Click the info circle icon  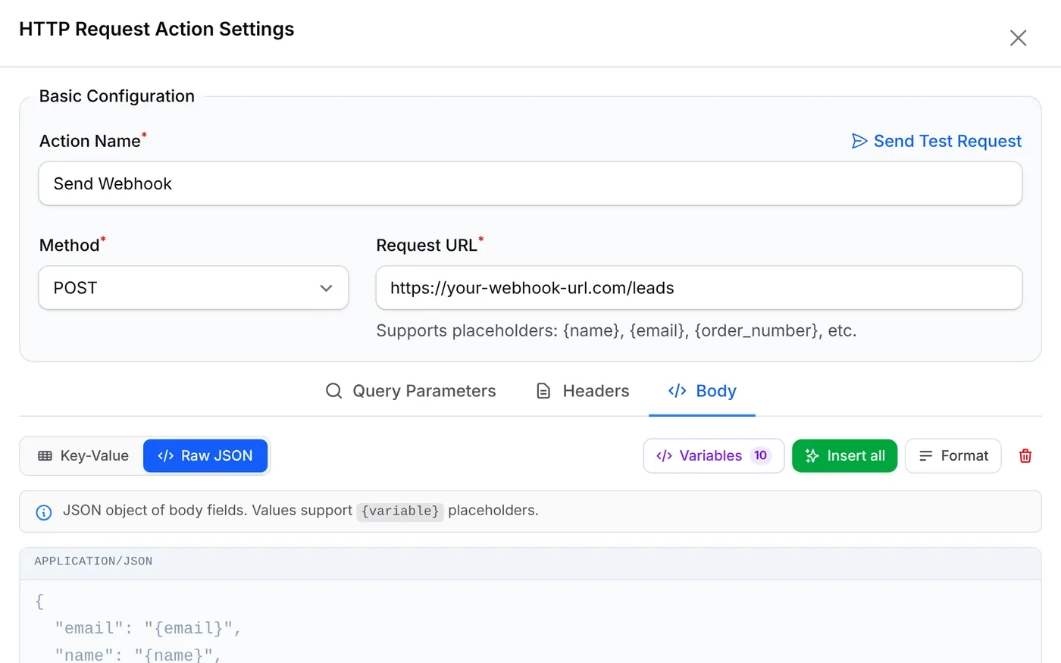pyautogui.click(x=44, y=512)
